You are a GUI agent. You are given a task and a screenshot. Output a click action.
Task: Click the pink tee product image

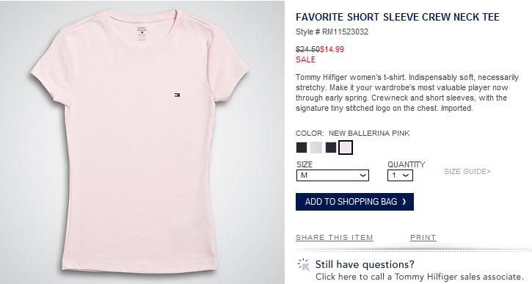point(139,142)
